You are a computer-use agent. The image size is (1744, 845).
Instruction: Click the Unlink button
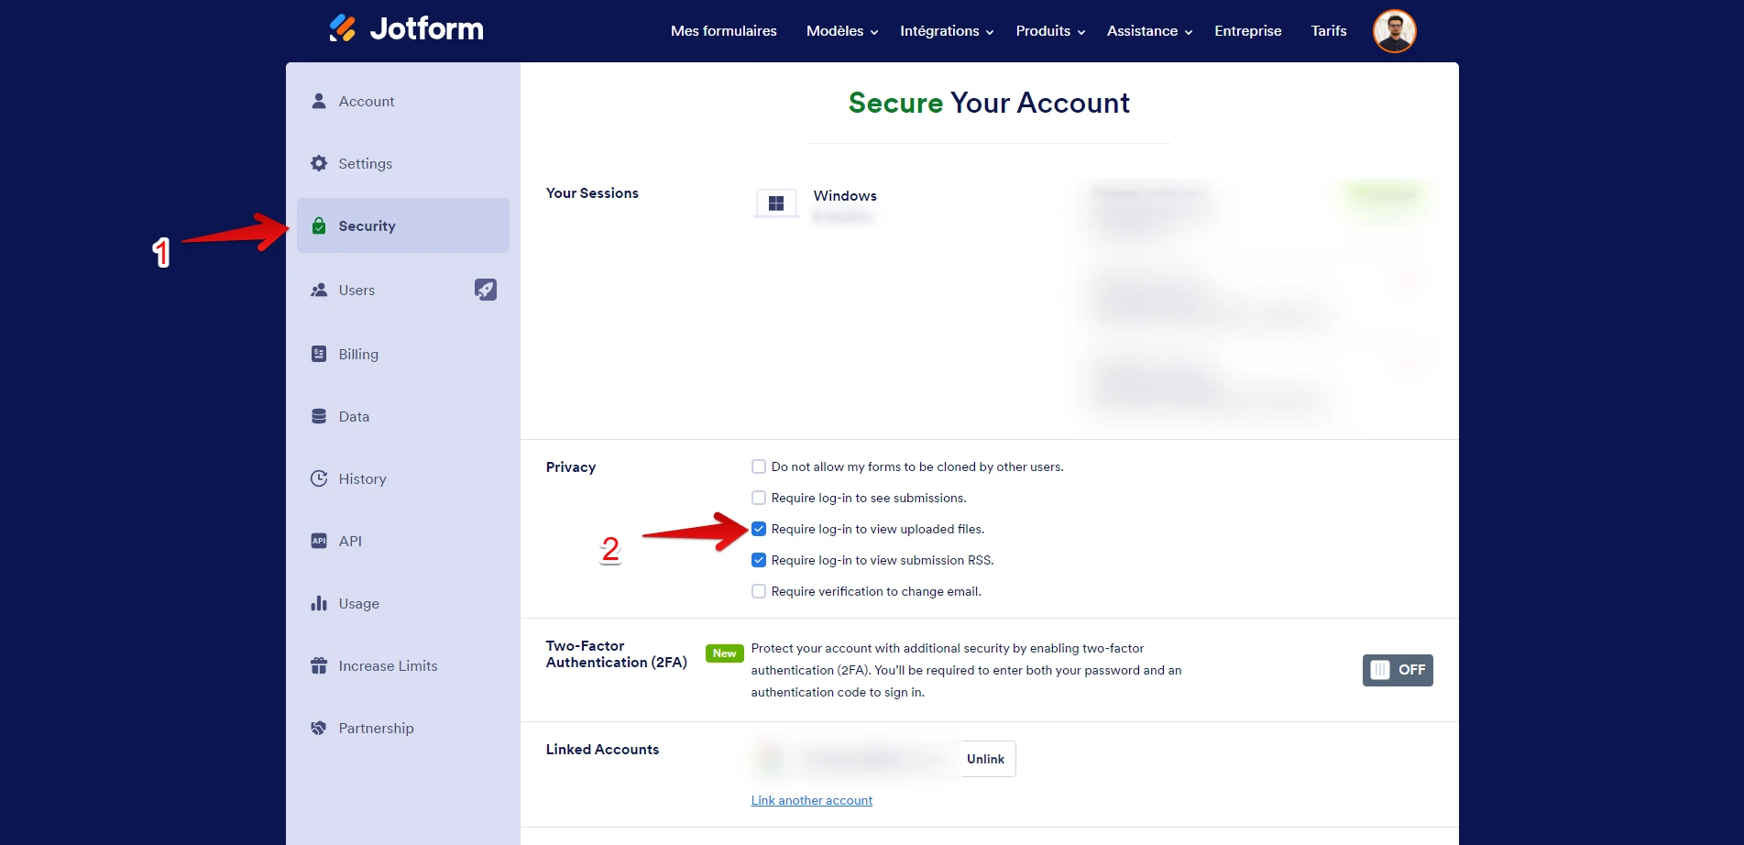985,759
